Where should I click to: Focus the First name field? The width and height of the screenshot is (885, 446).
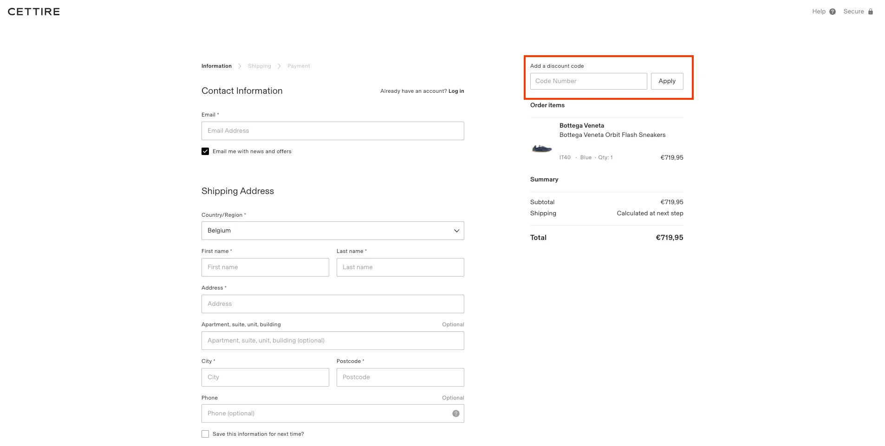click(x=265, y=267)
